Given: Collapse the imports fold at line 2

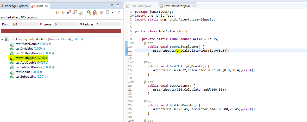Looking at the screenshot, I should pos(133,16).
